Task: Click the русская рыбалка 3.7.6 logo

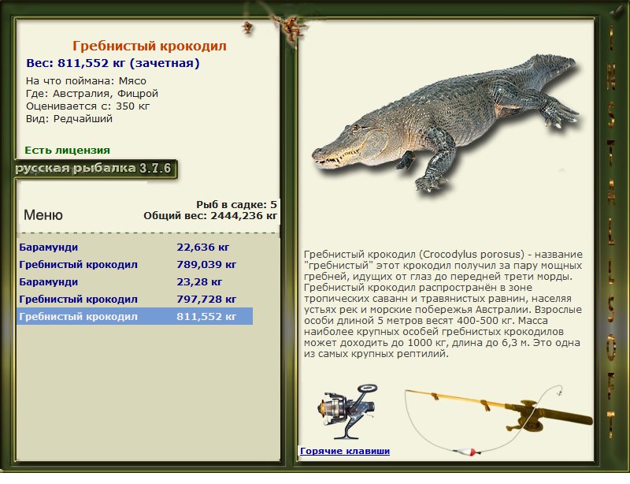Action: tap(94, 169)
